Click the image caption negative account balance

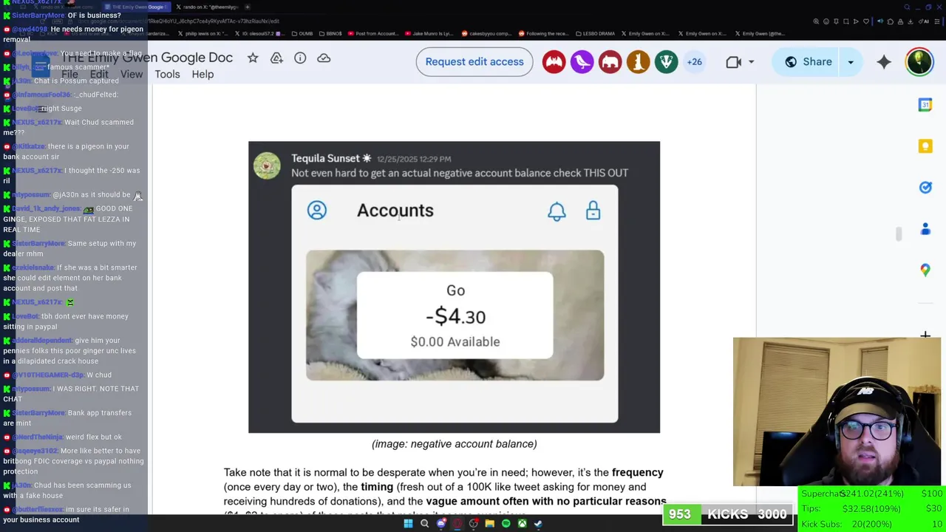pos(454,444)
